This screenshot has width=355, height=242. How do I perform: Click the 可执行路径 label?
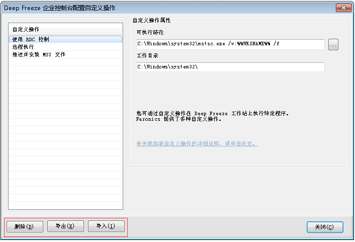(x=150, y=32)
